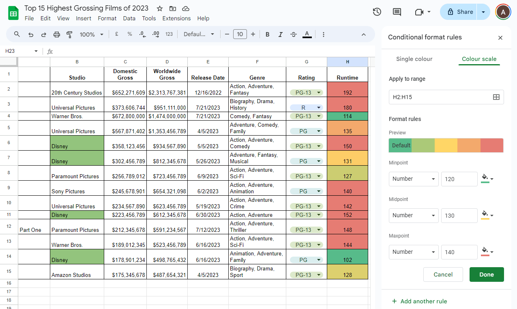Open the Format menu
Screen dimensions: 517x309
click(x=107, y=18)
